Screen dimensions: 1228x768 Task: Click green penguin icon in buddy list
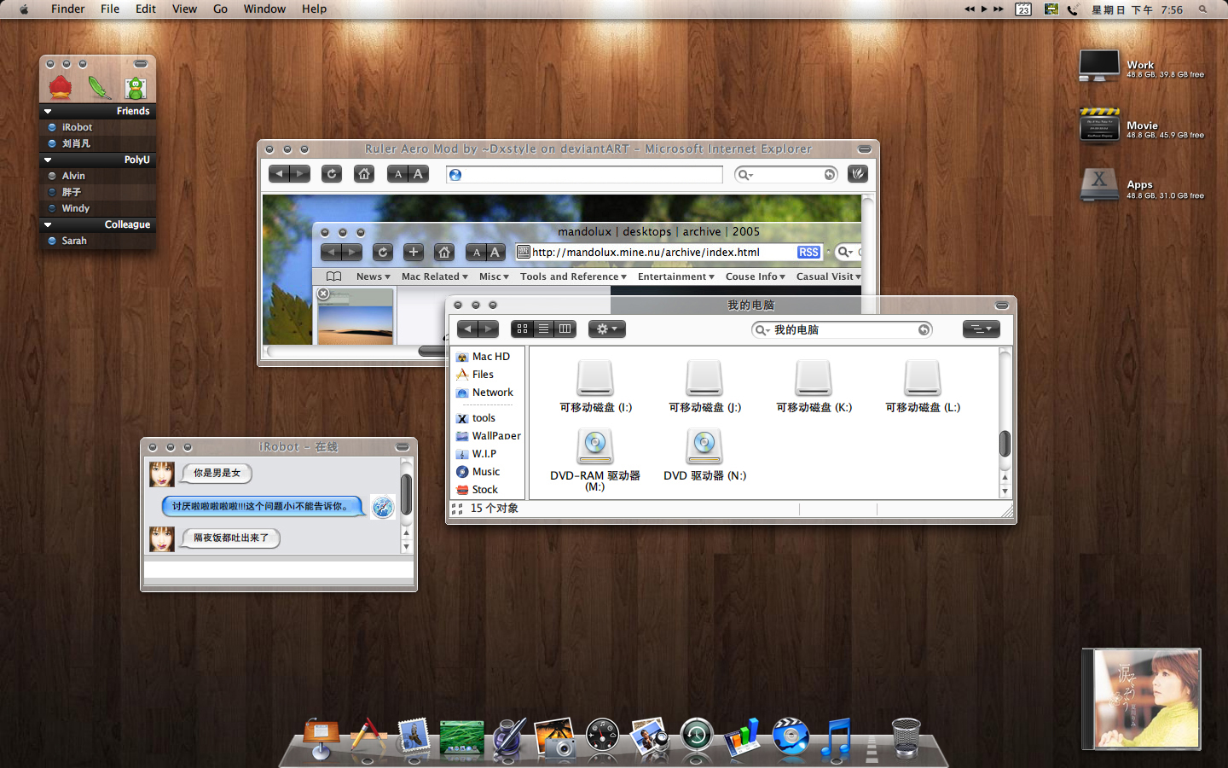pyautogui.click(x=136, y=87)
